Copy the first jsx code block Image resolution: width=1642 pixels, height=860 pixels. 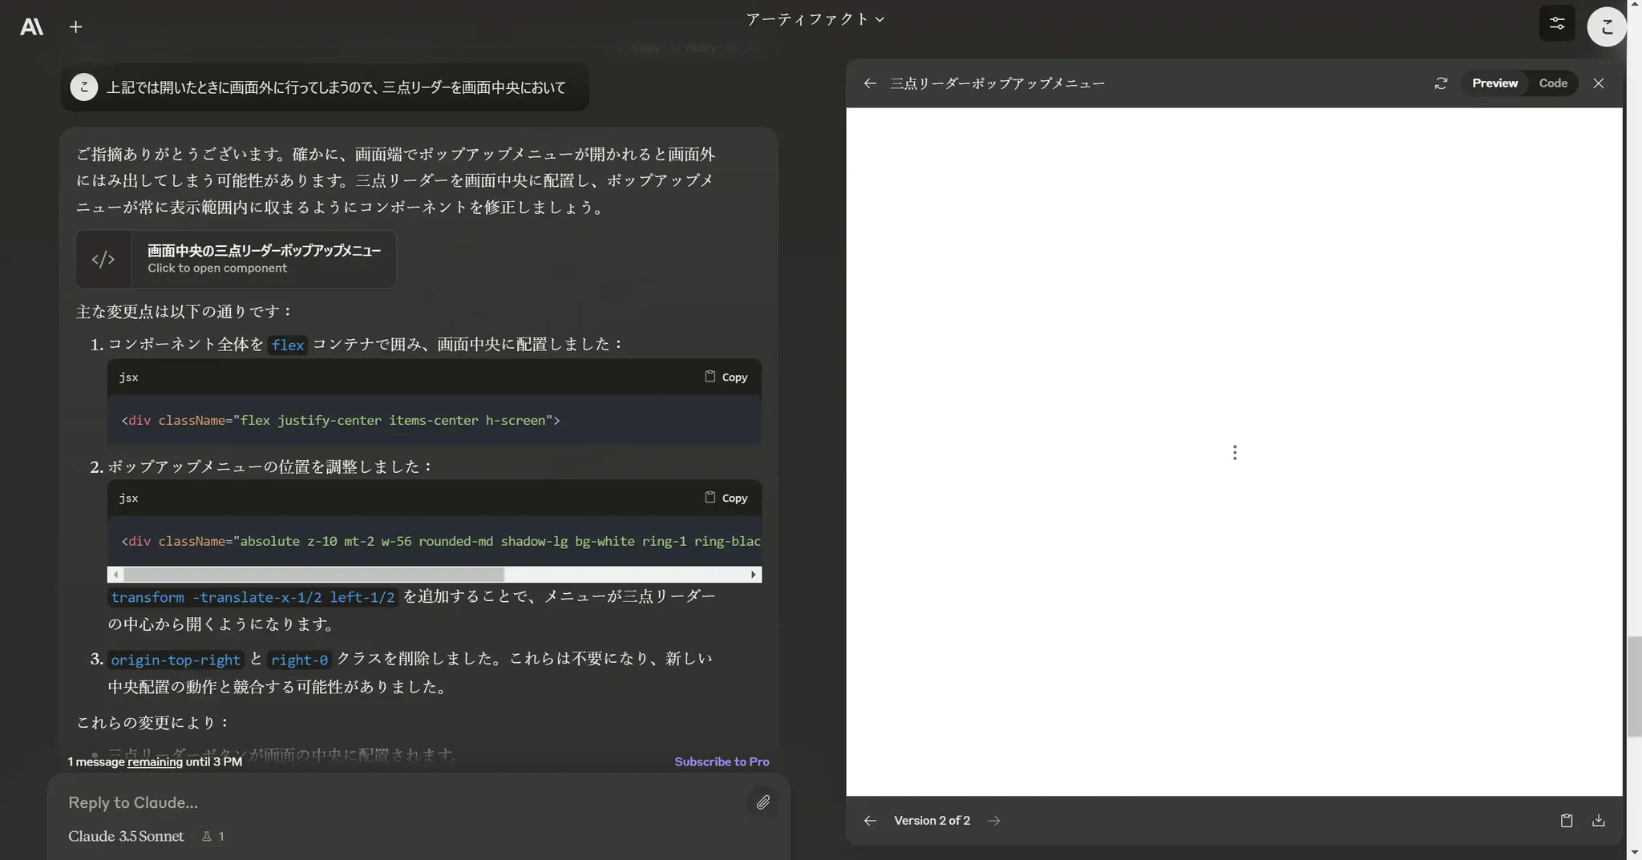725,377
